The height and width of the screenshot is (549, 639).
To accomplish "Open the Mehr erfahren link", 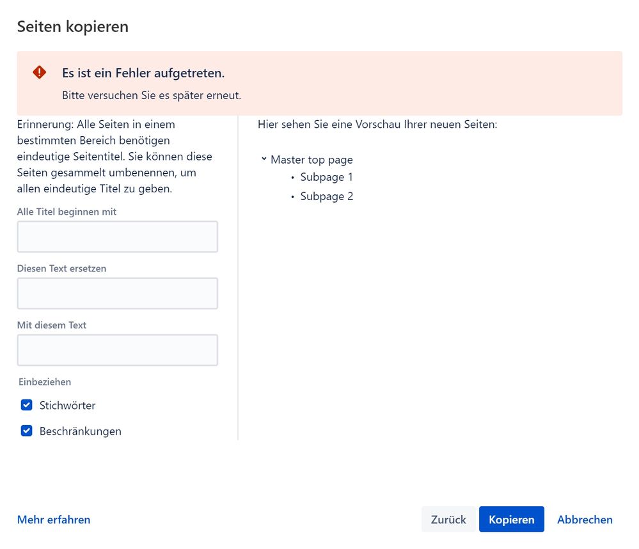I will pos(53,519).
